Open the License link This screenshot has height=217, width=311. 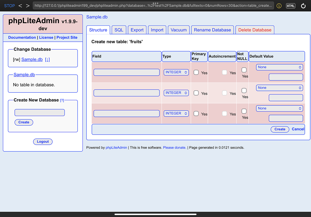pyautogui.click(x=46, y=37)
